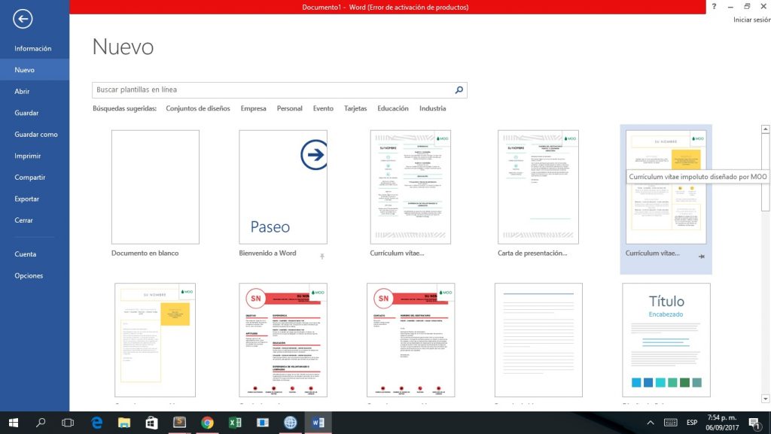This screenshot has width=771, height=434.
Task: Search suggested Conjuntos de diseños templates
Action: (198, 108)
